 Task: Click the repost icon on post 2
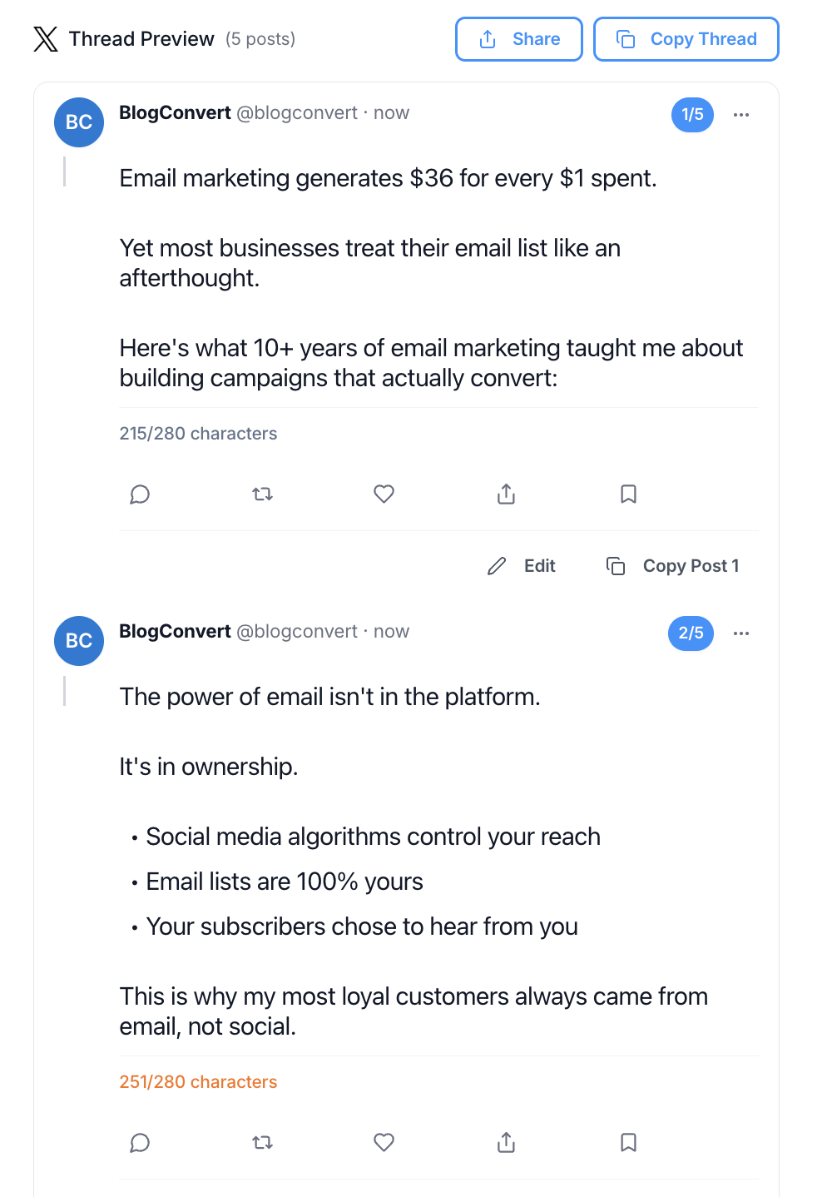click(x=262, y=1143)
